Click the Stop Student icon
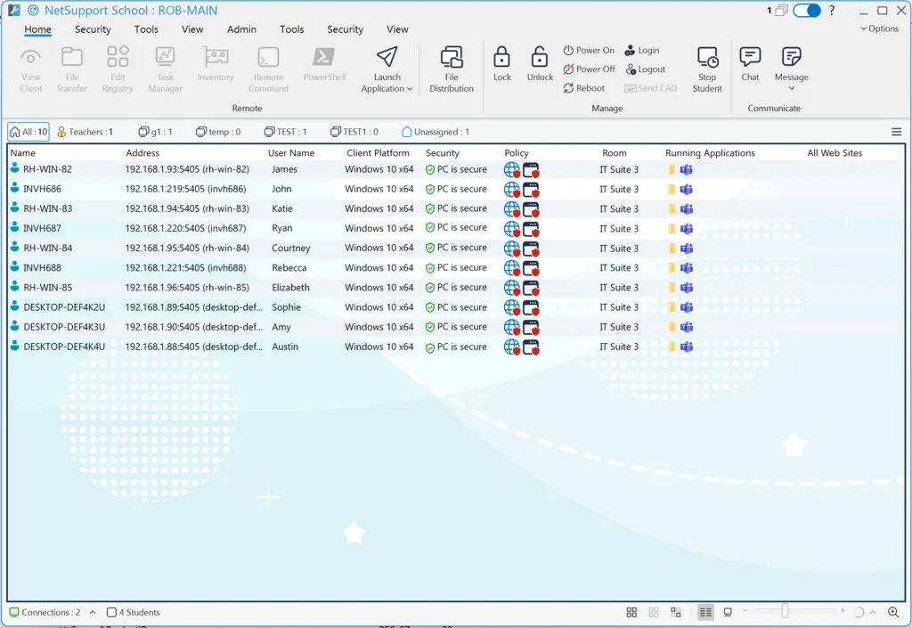The image size is (912, 628). [707, 57]
